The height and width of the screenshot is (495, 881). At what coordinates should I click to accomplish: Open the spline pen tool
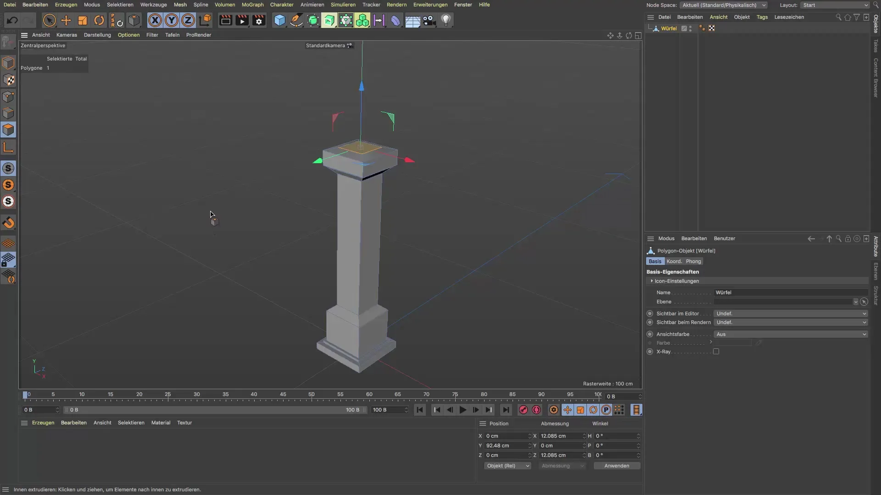click(296, 20)
